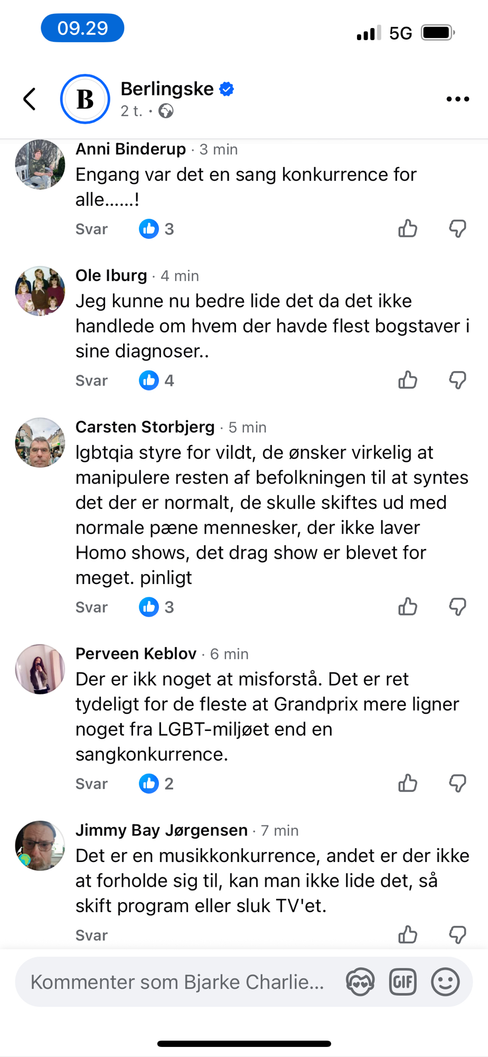This screenshot has width=488, height=1057.
Task: Like Anni Binderup's comment
Action: 408,229
